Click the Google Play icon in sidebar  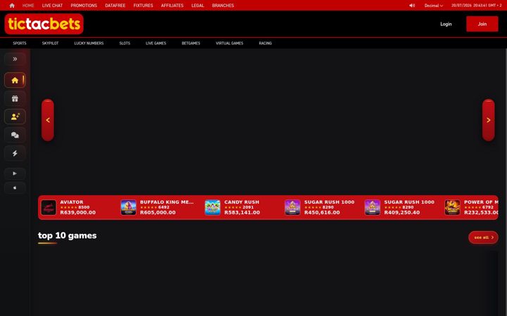tap(15, 173)
